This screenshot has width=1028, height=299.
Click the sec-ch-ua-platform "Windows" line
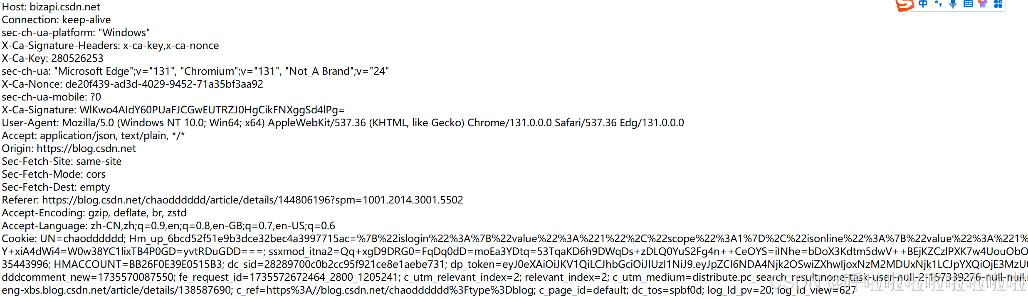(x=76, y=33)
